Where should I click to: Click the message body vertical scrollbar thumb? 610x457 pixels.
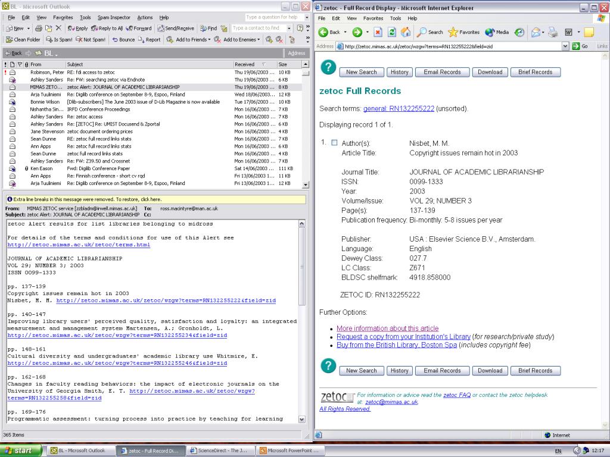[302, 267]
